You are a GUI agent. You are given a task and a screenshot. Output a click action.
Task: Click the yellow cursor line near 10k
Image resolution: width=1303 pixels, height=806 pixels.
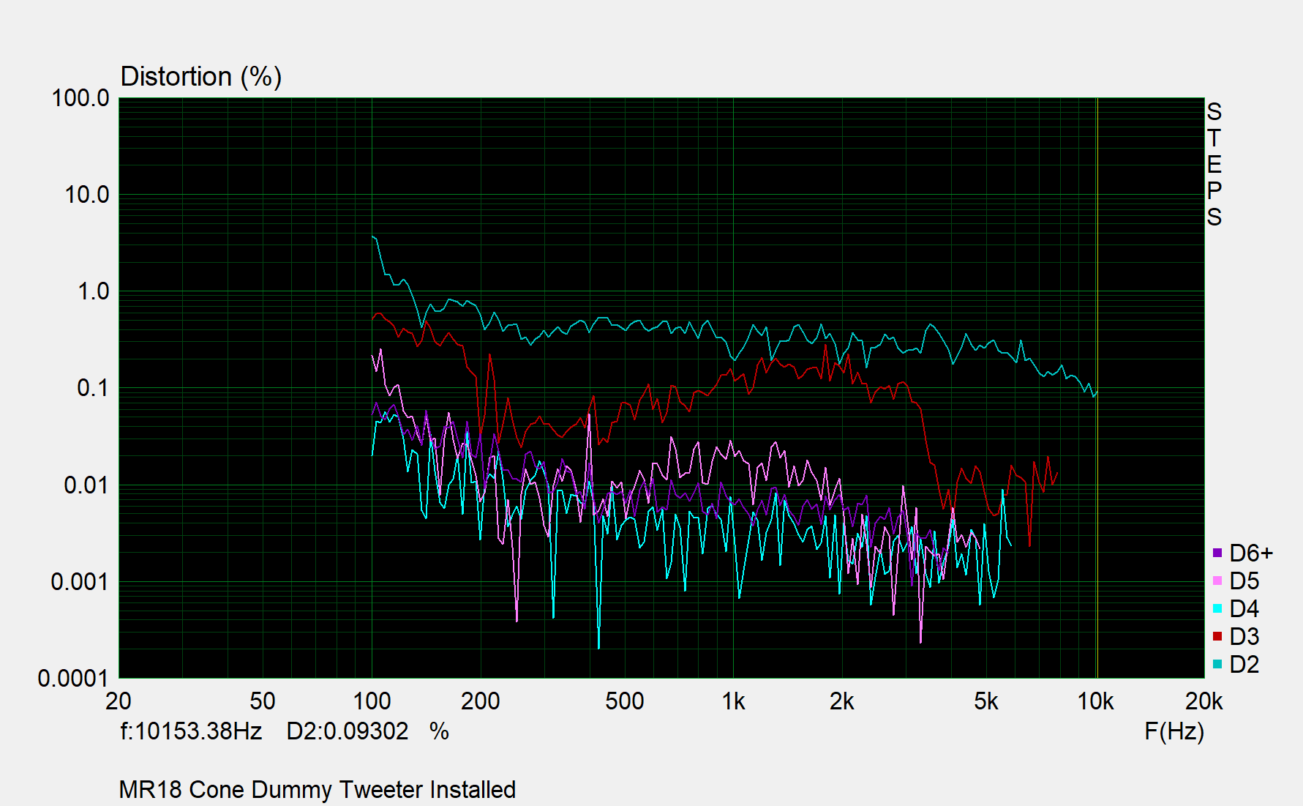click(x=1097, y=387)
